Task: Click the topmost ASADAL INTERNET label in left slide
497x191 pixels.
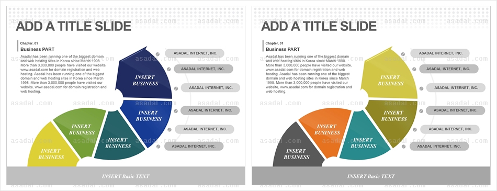Action: [x=194, y=53]
